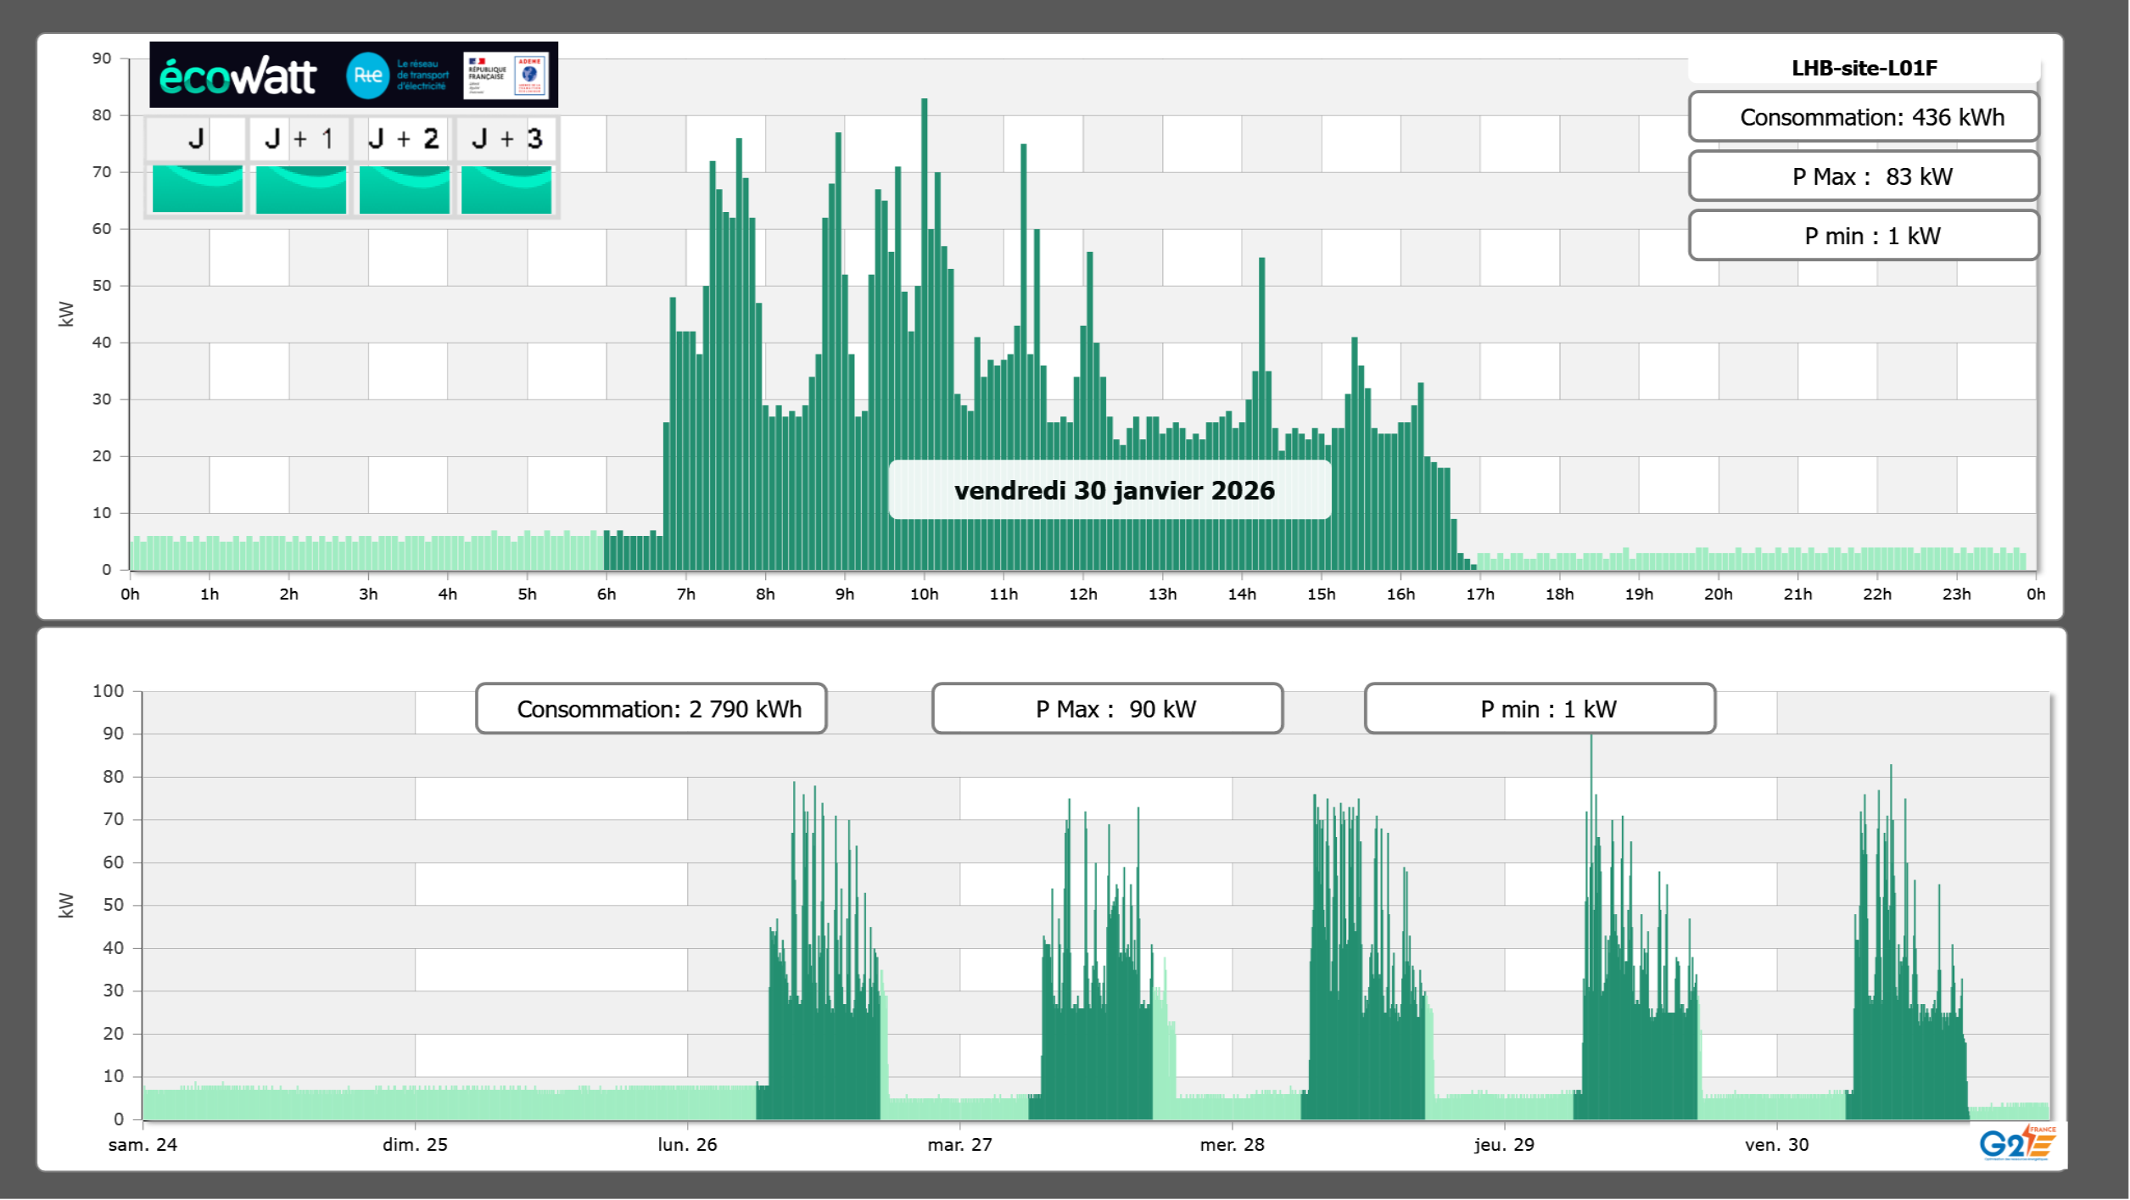Image resolution: width=2130 pixels, height=1200 pixels.
Task: Click the green signal icon under J+2
Action: 404,189
